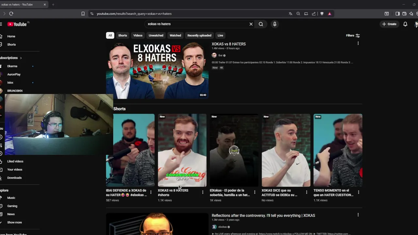Click the translate page icon
The height and width of the screenshot is (235, 418).
click(290, 14)
